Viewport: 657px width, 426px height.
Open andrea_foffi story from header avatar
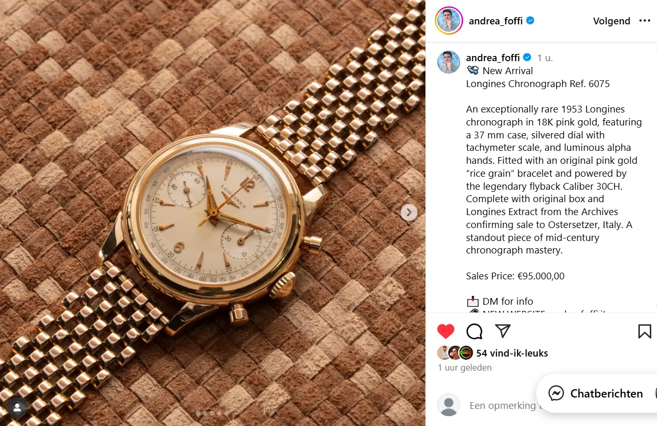click(x=449, y=21)
